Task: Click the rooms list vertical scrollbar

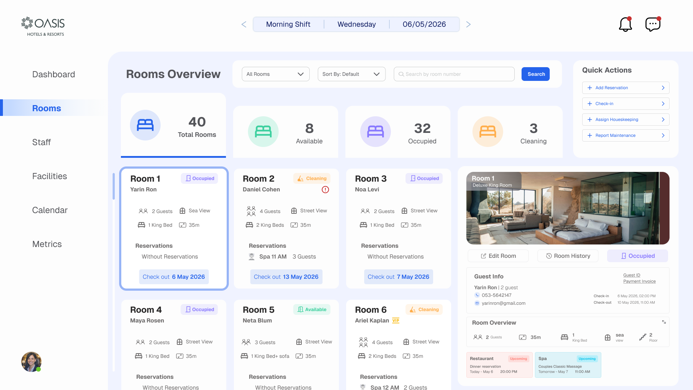Action: [x=114, y=186]
